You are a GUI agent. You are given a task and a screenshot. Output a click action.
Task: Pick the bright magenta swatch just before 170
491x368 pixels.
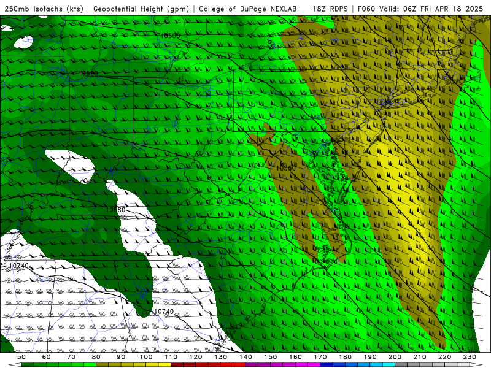314,364
